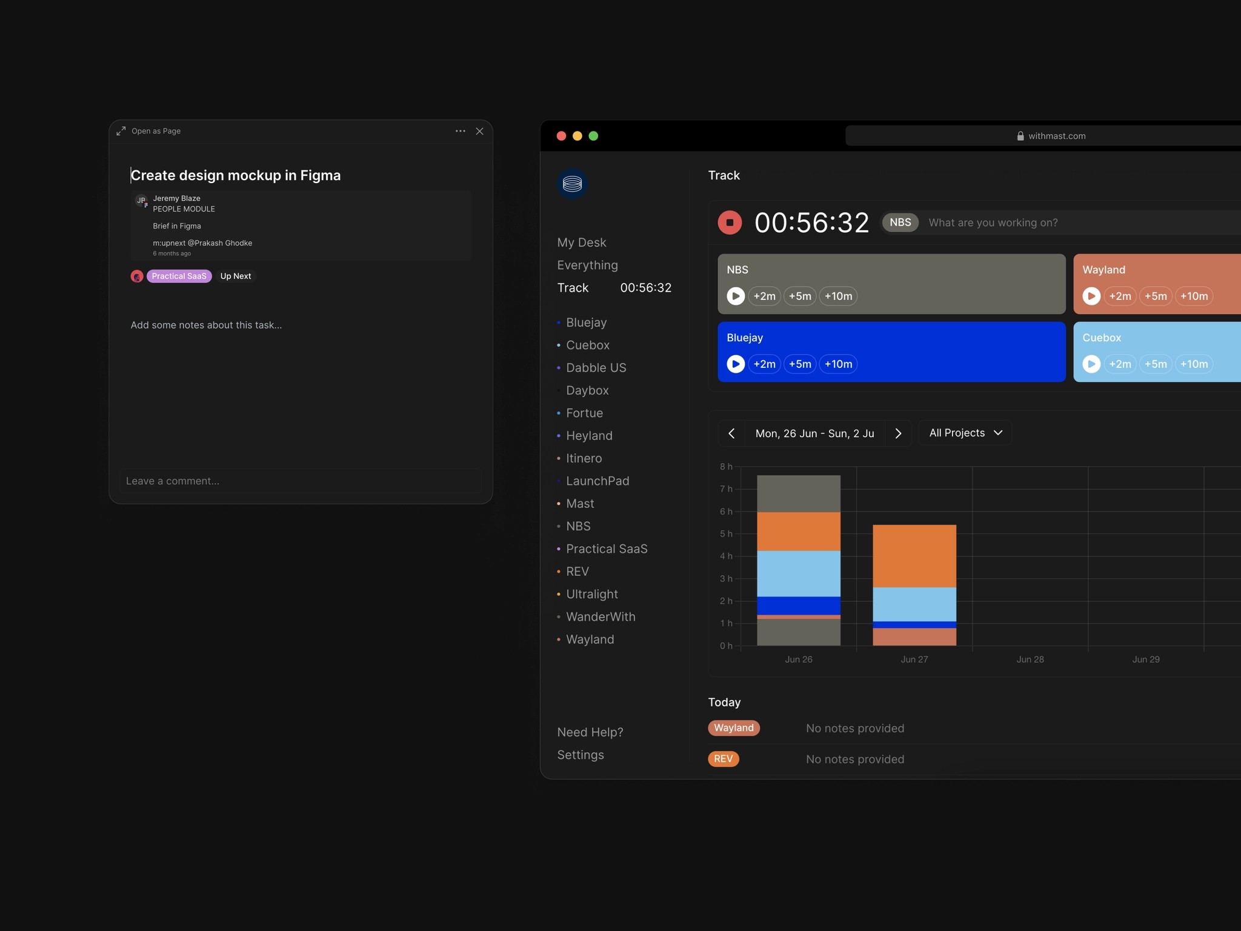Add +2m to Wayland card
The width and height of the screenshot is (1241, 931).
click(x=1120, y=296)
